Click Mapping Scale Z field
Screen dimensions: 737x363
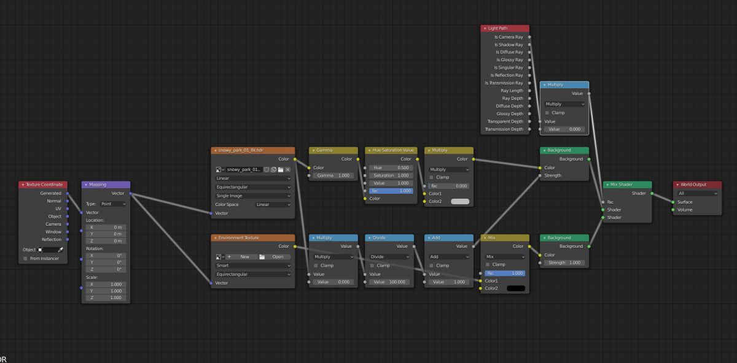pyautogui.click(x=106, y=298)
